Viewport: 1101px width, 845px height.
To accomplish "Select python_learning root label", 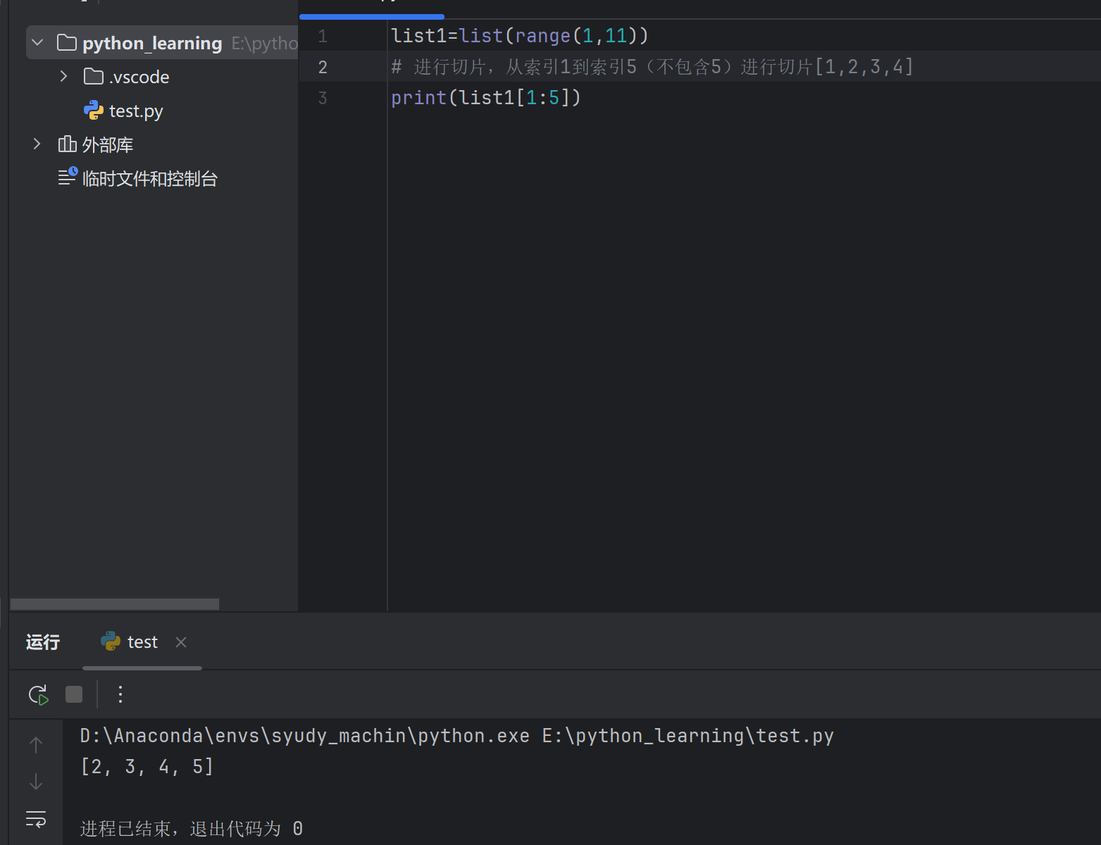I will click(152, 43).
